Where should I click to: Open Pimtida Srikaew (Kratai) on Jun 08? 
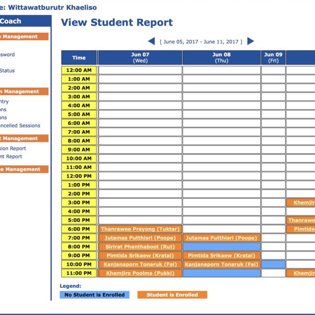[x=221, y=255]
